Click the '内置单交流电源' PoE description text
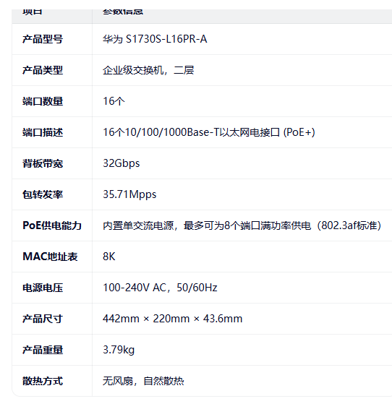392x404 pixels. 242,225
